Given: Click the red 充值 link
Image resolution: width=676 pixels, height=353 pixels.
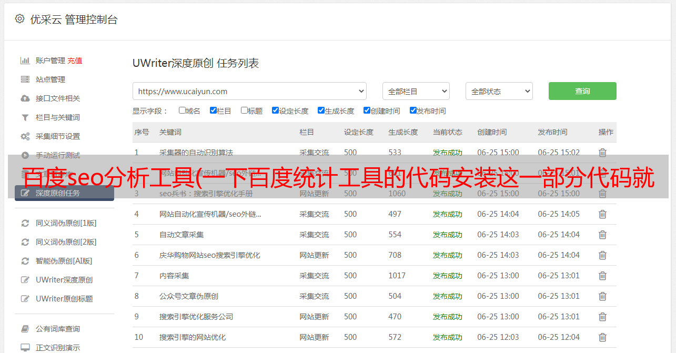Looking at the screenshot, I should (75, 60).
